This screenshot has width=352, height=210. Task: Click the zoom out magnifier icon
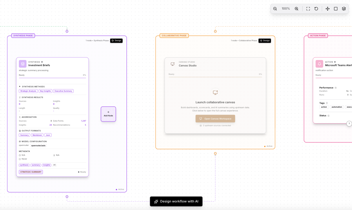tap(275, 9)
